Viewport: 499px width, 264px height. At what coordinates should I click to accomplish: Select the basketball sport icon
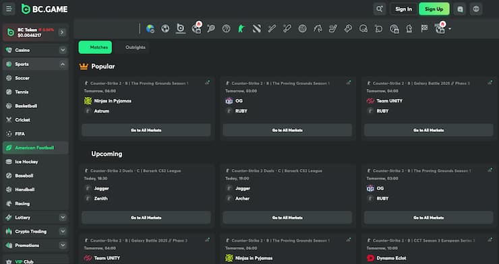227,29
